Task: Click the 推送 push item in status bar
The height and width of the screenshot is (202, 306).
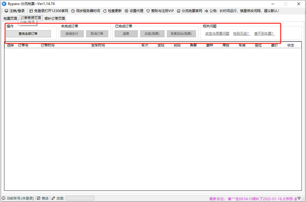Action: (x=43, y=198)
